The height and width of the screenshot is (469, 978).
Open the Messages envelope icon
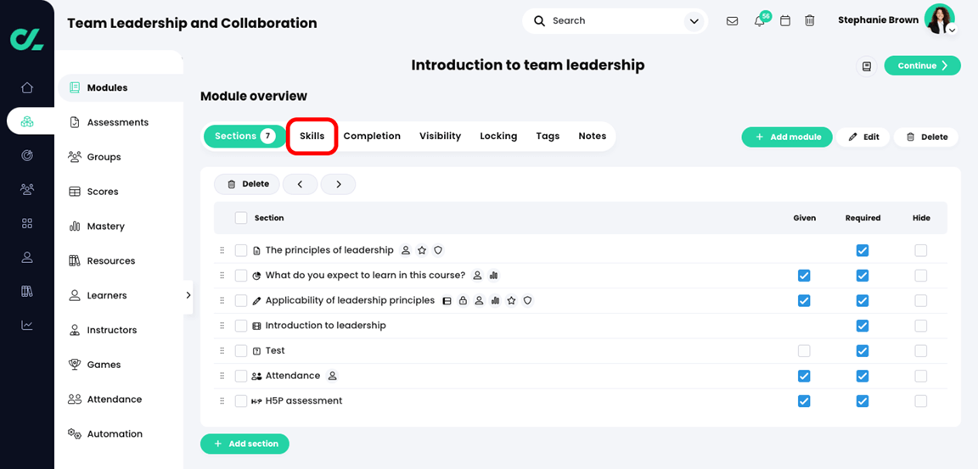733,20
